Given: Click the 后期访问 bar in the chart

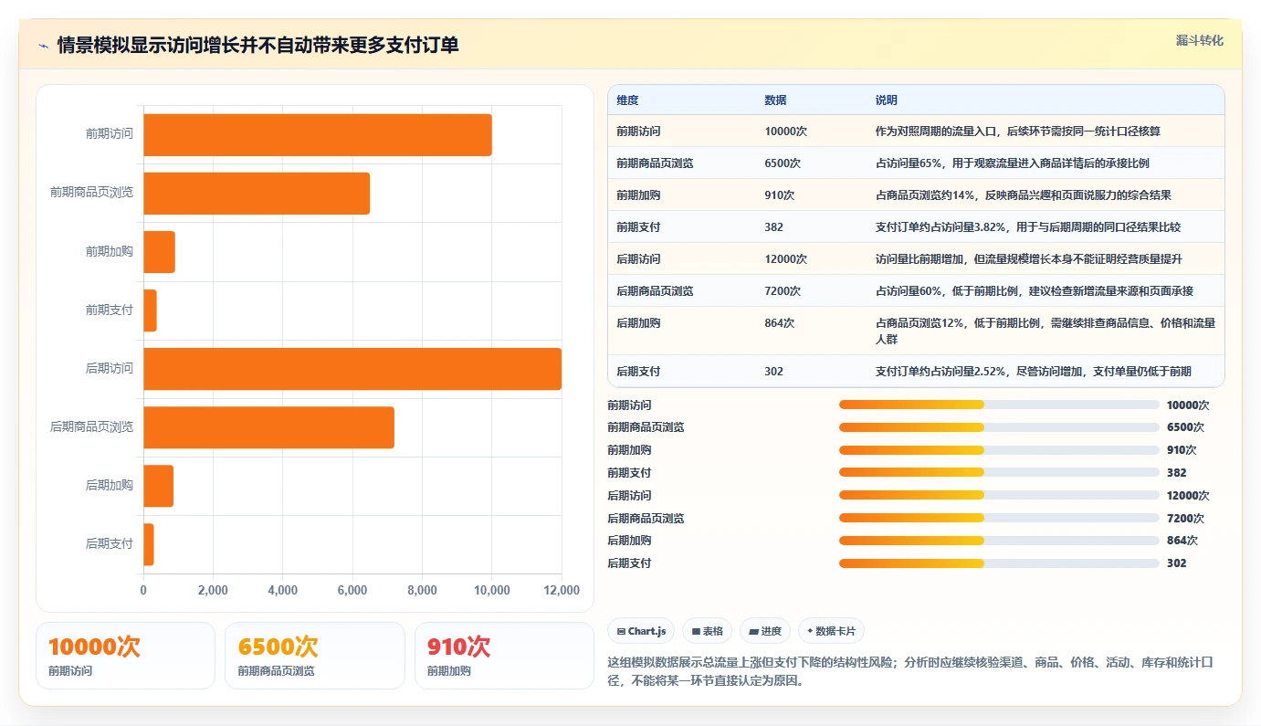Looking at the screenshot, I should coord(352,369).
